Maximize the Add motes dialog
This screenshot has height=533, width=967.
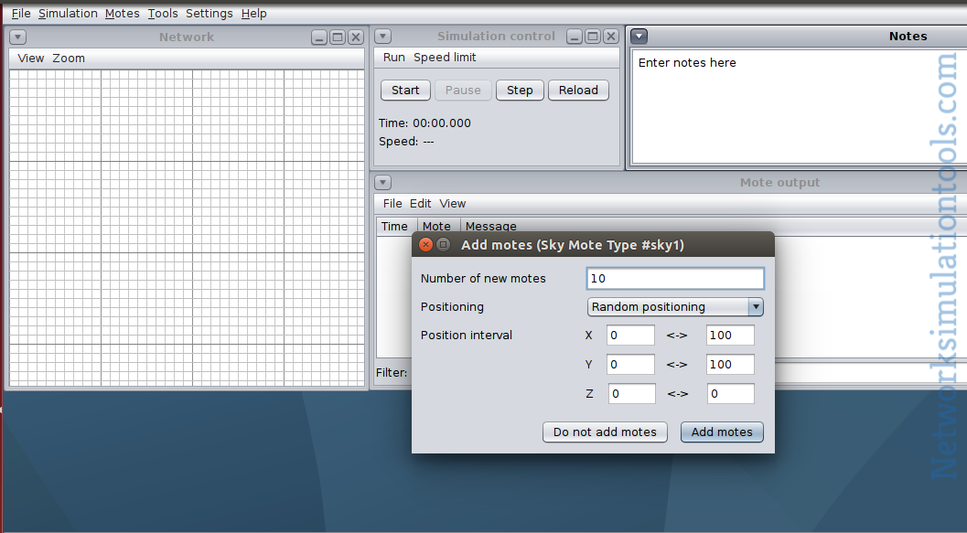pos(443,245)
